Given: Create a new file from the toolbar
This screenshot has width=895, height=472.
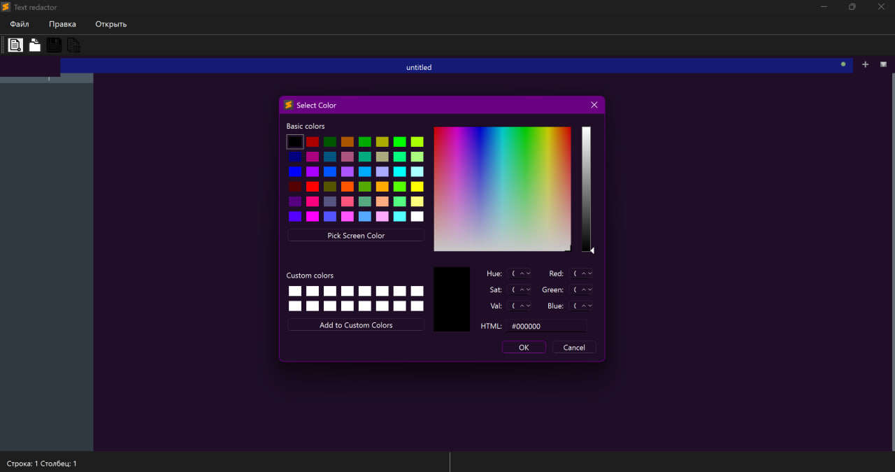Looking at the screenshot, I should point(15,45).
